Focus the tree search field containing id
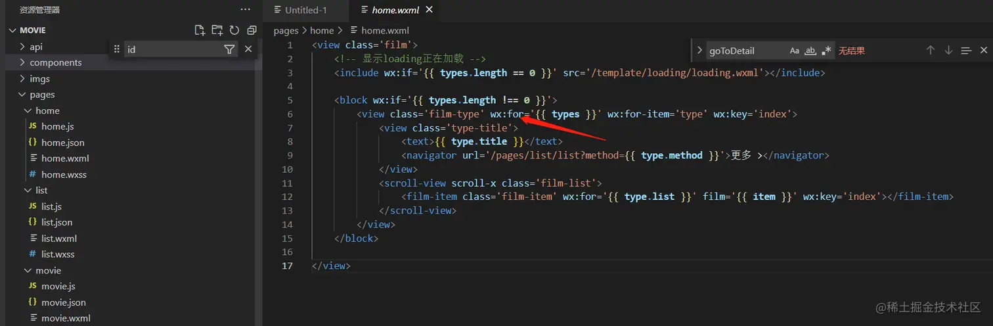 click(x=173, y=49)
